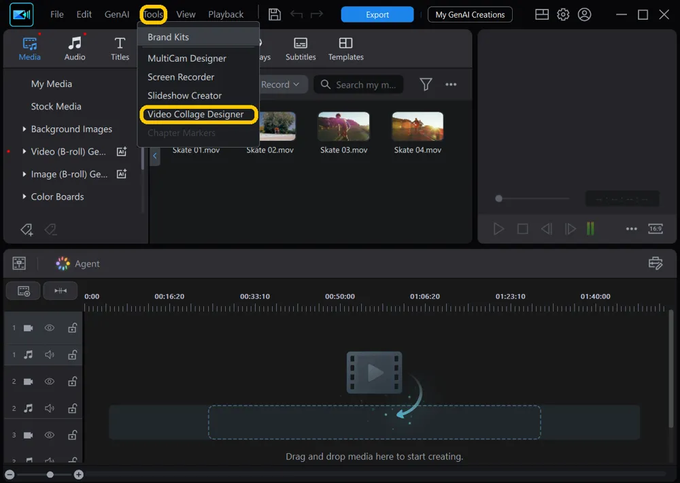Collapse the library sidebar with chevron
This screenshot has height=483, width=680.
click(x=155, y=155)
